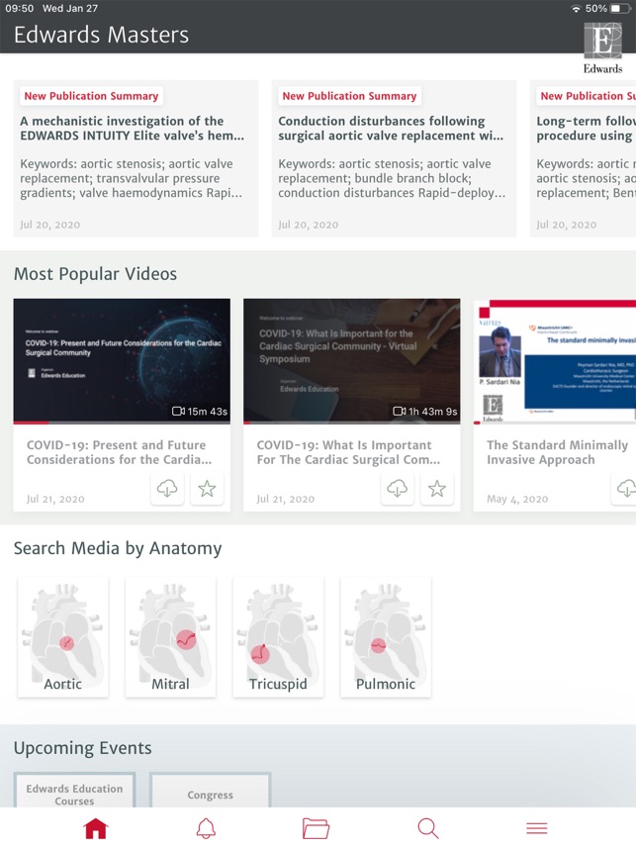This screenshot has height=849, width=636.
Task: Tap the Edwards logo in header
Action: pyautogui.click(x=602, y=47)
